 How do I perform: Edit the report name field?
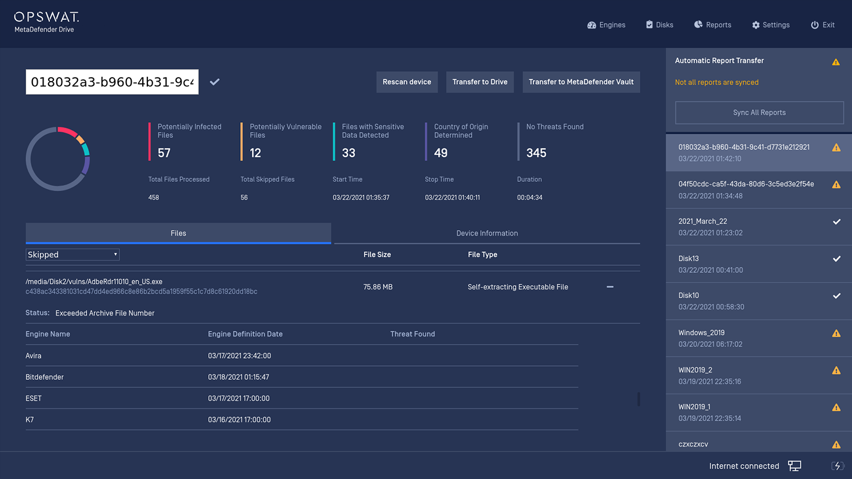(x=112, y=82)
